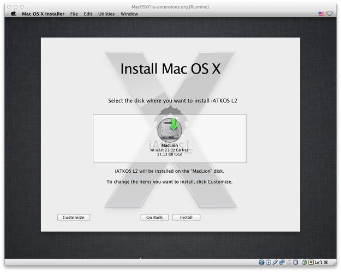Image resolution: width=341 pixels, height=272 pixels.
Task: Click the US flag input source icon
Action: (321, 14)
